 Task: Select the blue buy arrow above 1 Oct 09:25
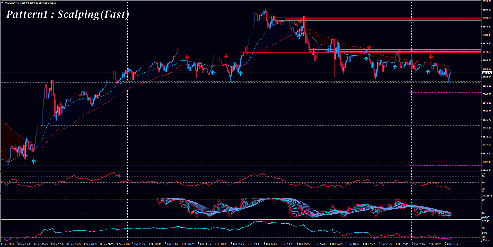(x=240, y=73)
